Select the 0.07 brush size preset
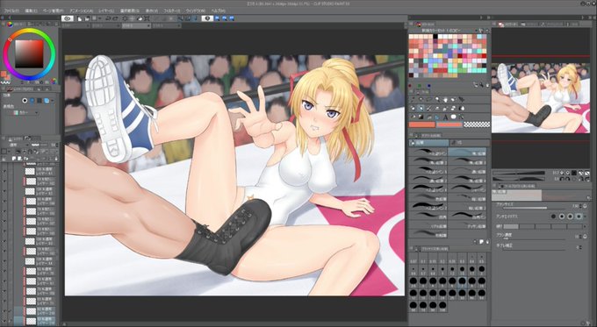The height and width of the screenshot is (327, 597). coord(414,259)
